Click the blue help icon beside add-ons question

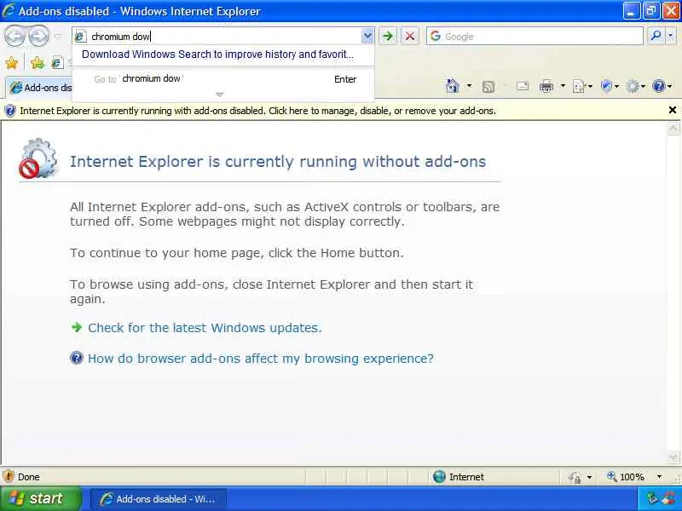(x=77, y=358)
